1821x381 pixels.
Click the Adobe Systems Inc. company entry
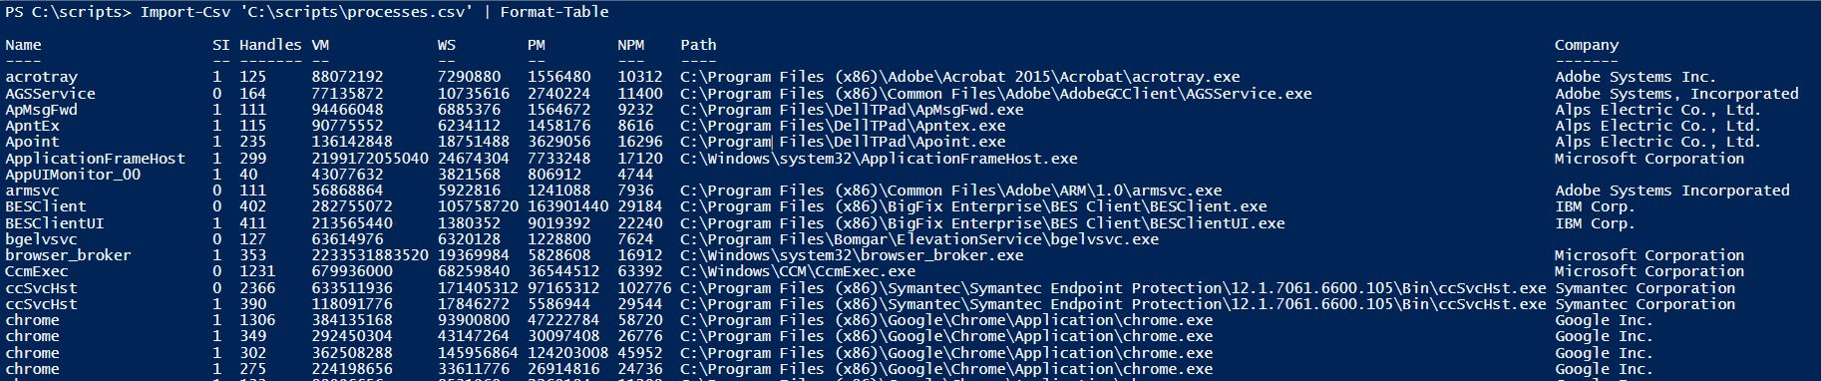[1636, 77]
